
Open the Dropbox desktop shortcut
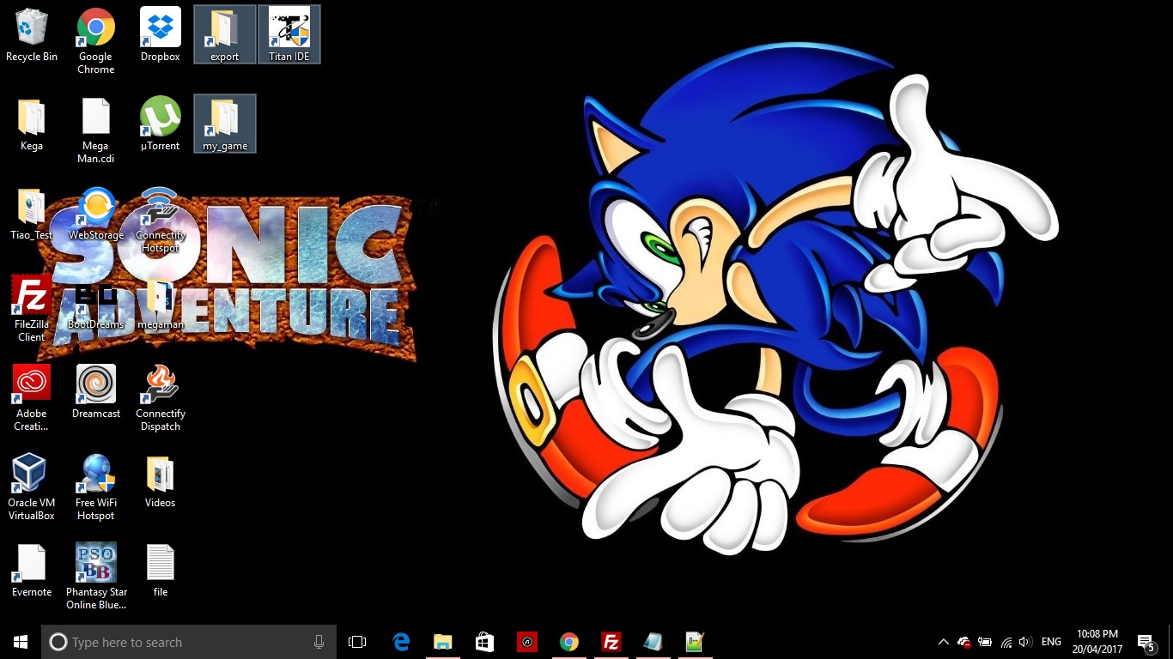[161, 34]
